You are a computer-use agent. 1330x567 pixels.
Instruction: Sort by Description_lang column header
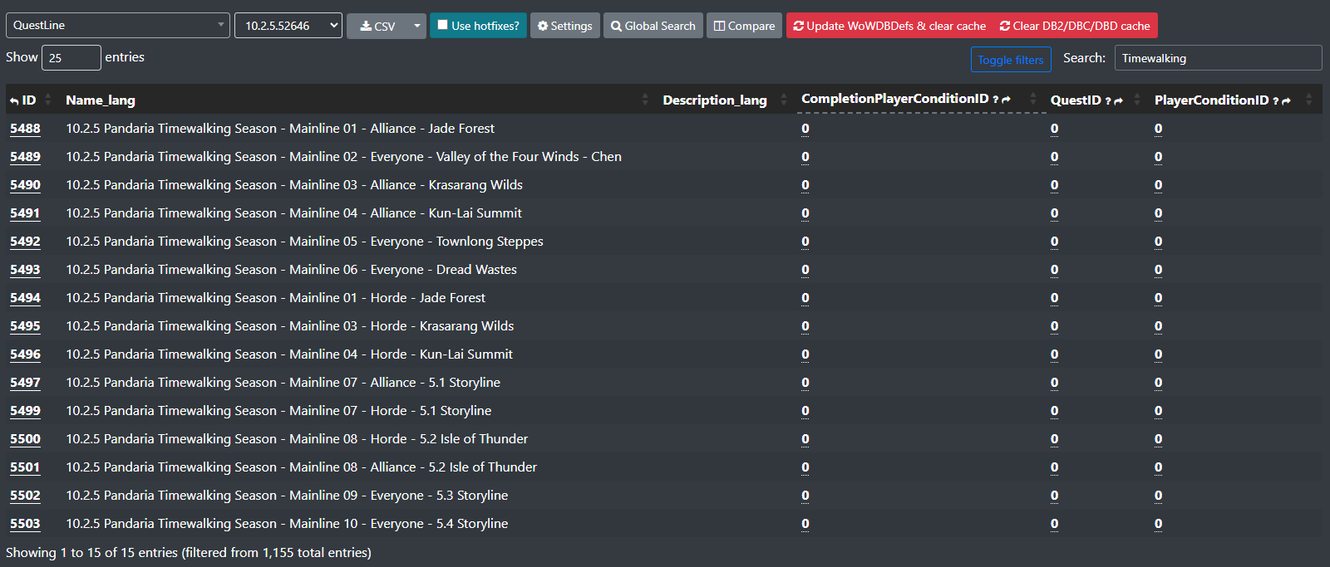tap(715, 100)
